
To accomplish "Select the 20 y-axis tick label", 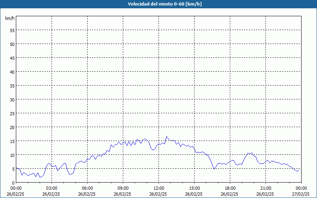I will coord(12,128).
